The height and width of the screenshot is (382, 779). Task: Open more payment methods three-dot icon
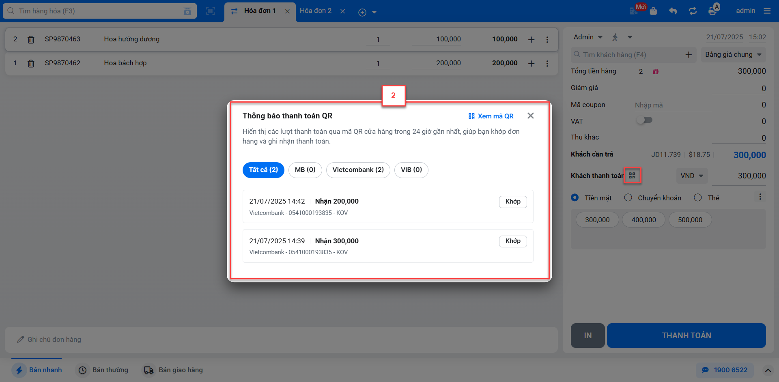coord(760,197)
